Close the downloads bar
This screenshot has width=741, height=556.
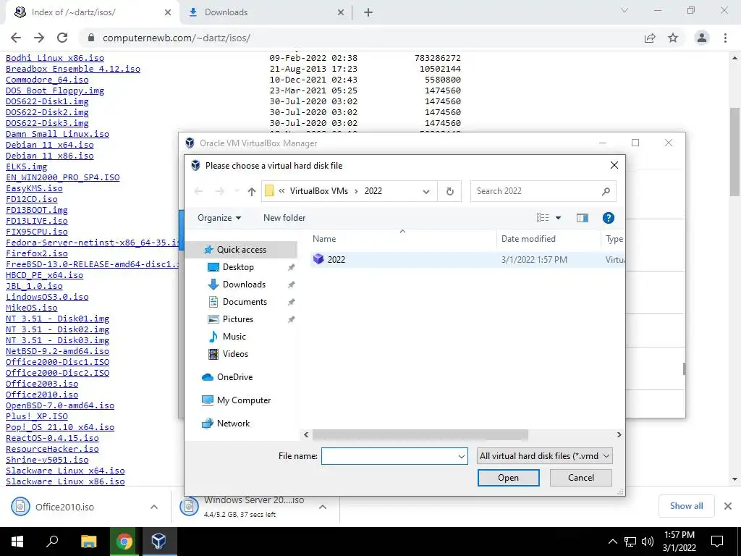click(x=728, y=506)
